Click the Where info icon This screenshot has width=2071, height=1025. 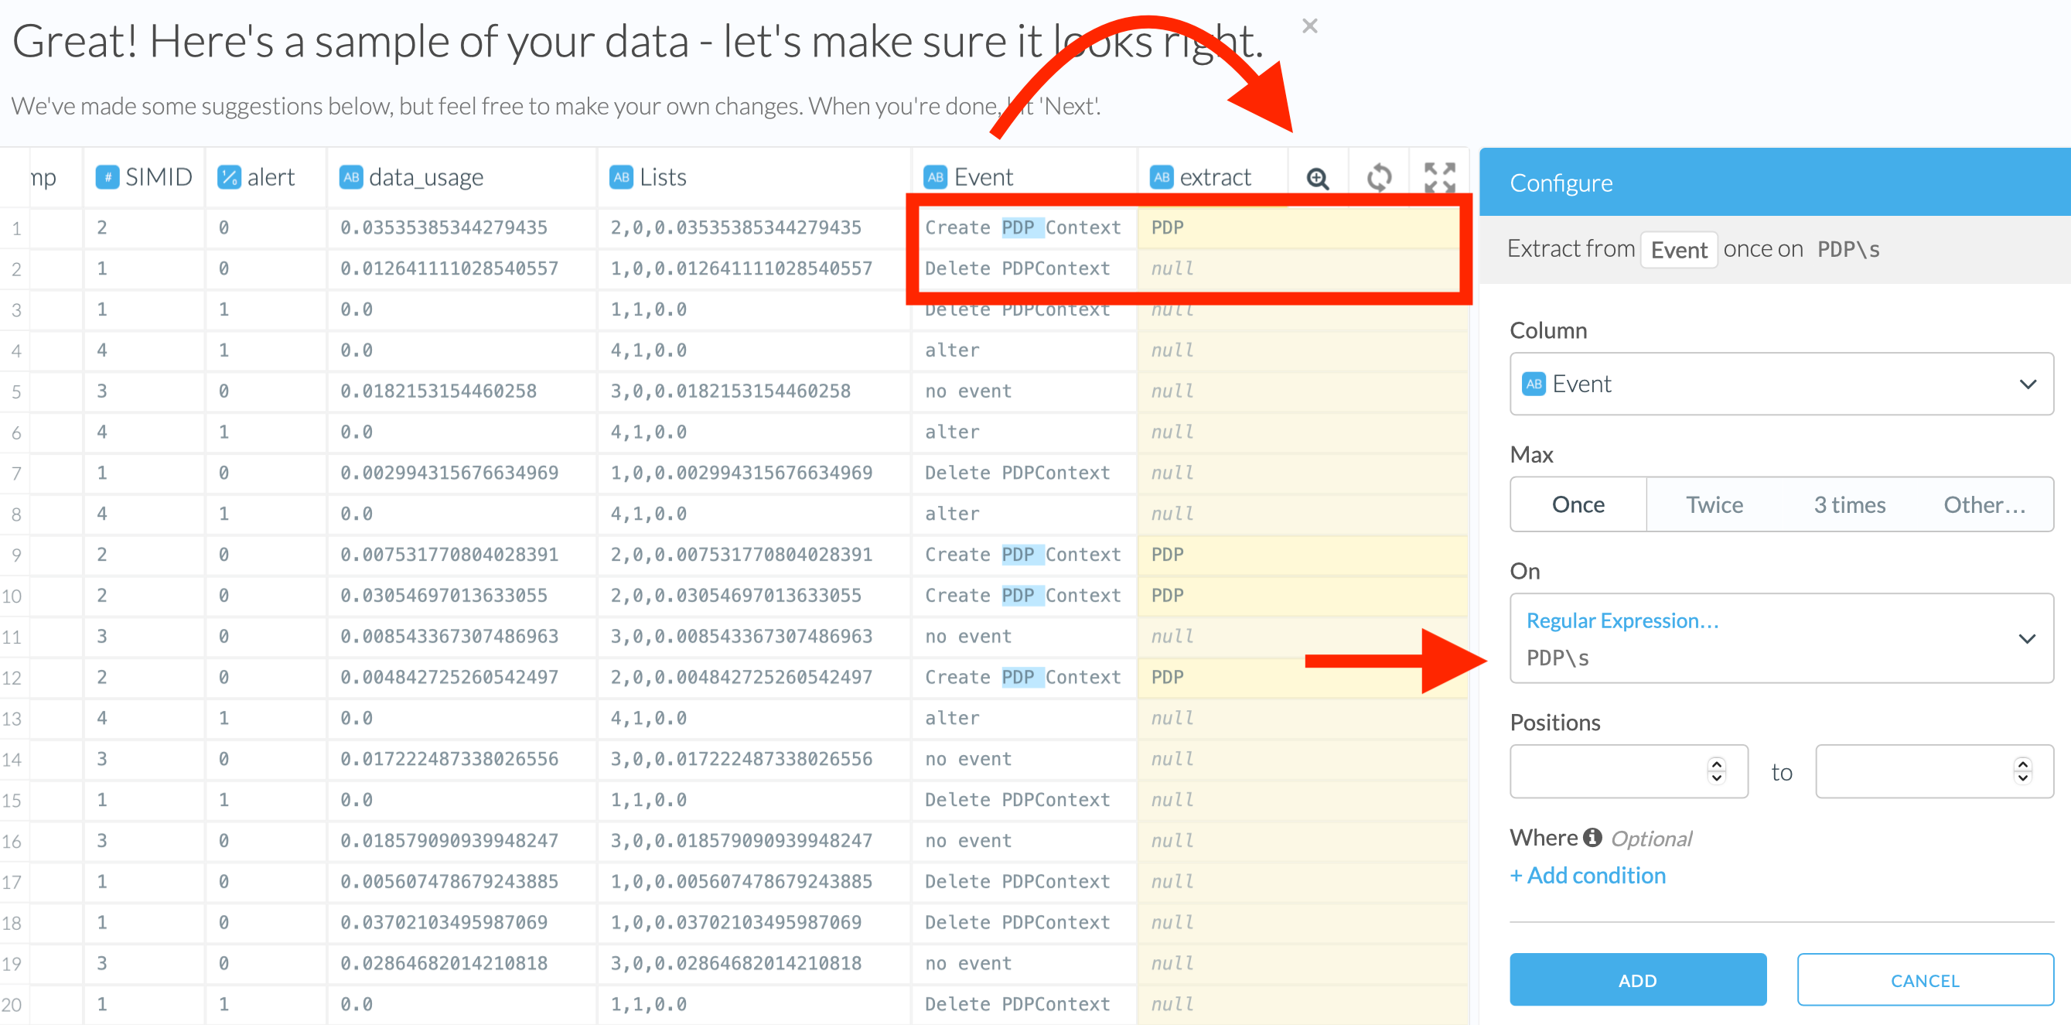coord(1592,838)
